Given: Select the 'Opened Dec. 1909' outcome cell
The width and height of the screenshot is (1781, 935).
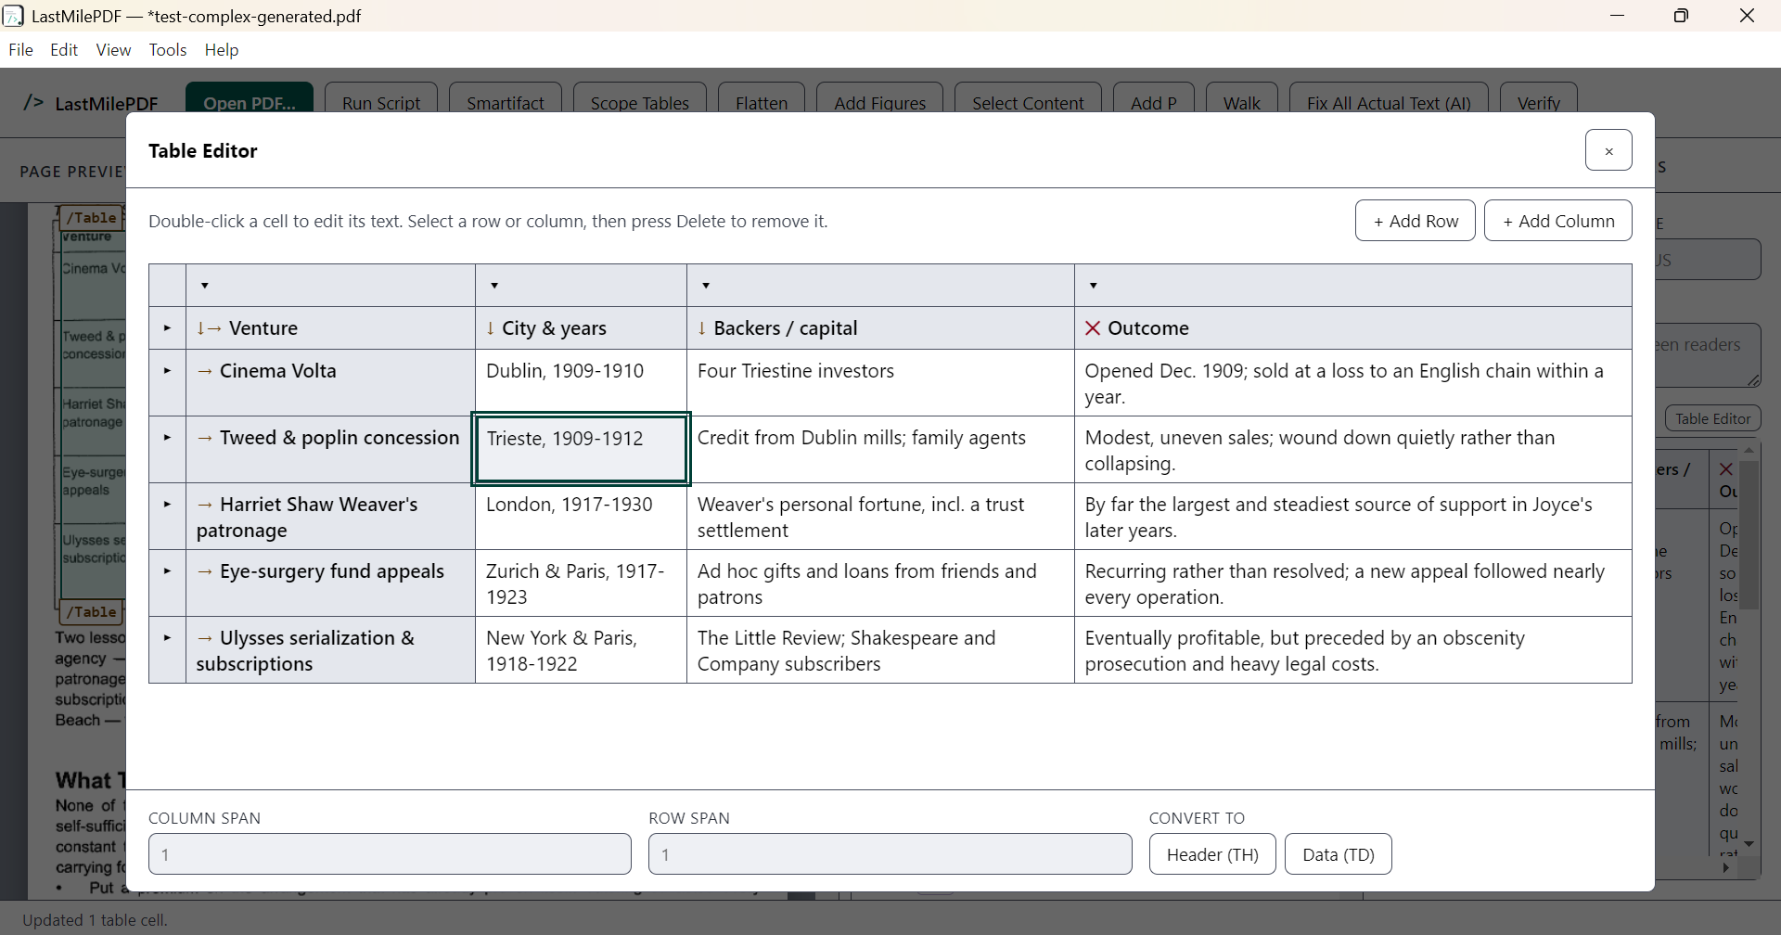Looking at the screenshot, I should [1352, 382].
